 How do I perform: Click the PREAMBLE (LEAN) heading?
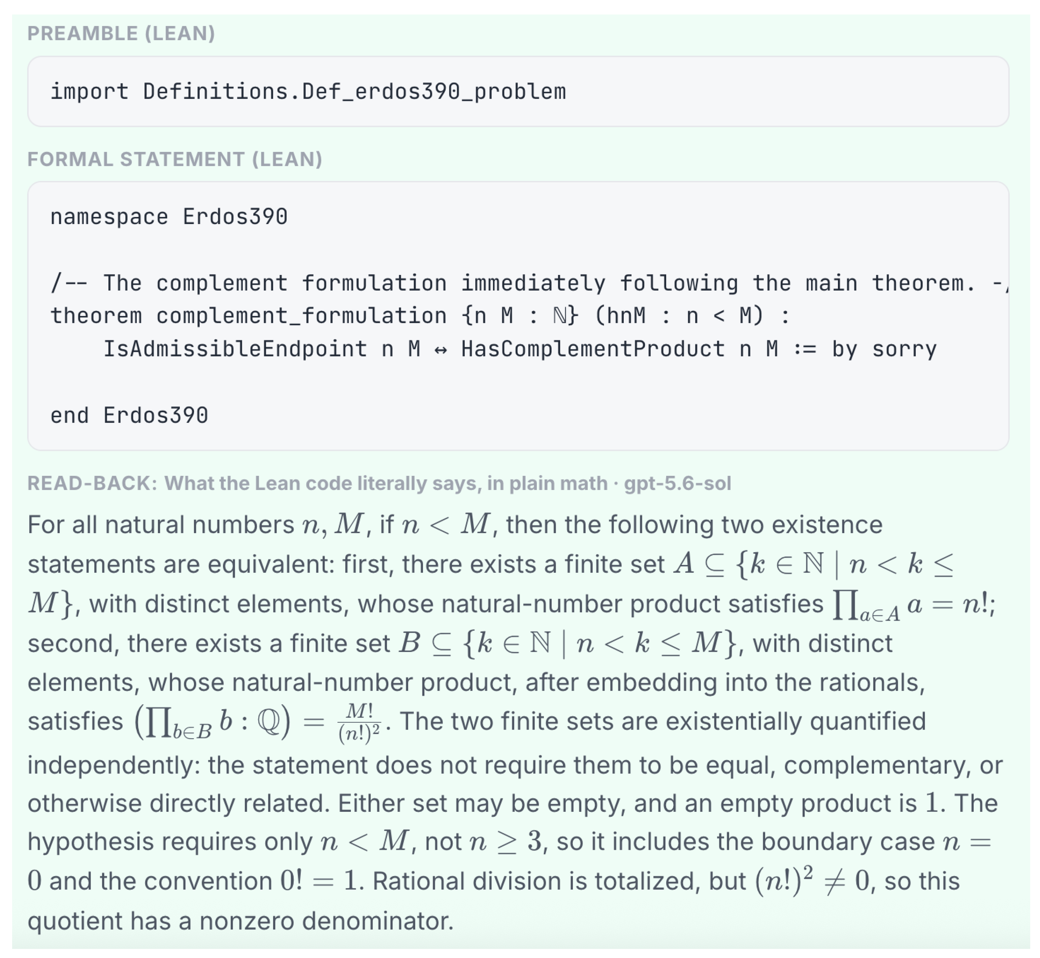pos(121,34)
